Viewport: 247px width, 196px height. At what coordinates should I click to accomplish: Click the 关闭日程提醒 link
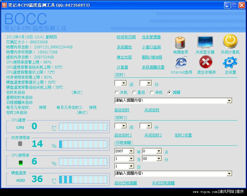[163, 183]
